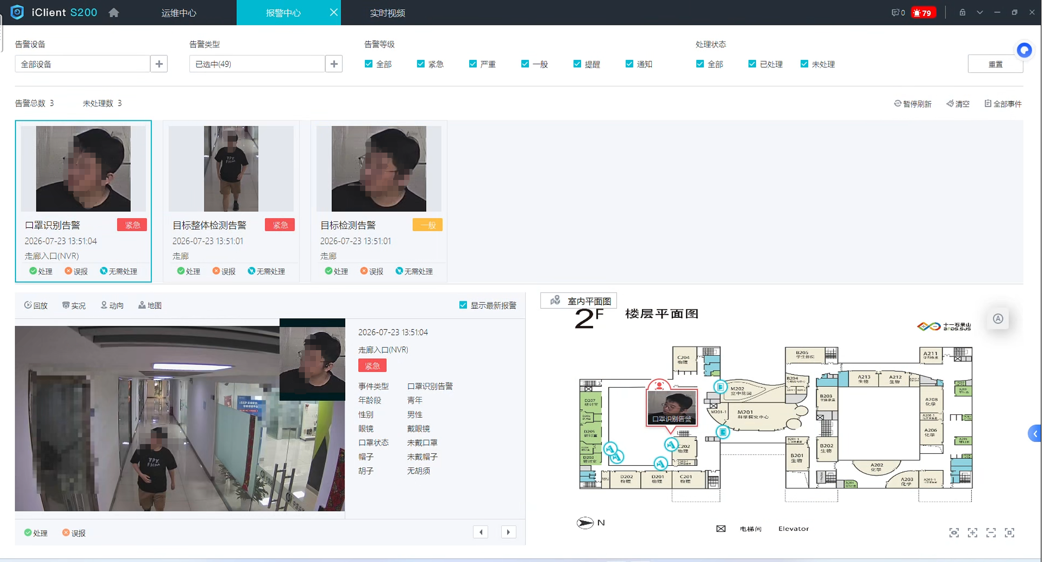Open 实况 live view for the alarm

pos(74,305)
